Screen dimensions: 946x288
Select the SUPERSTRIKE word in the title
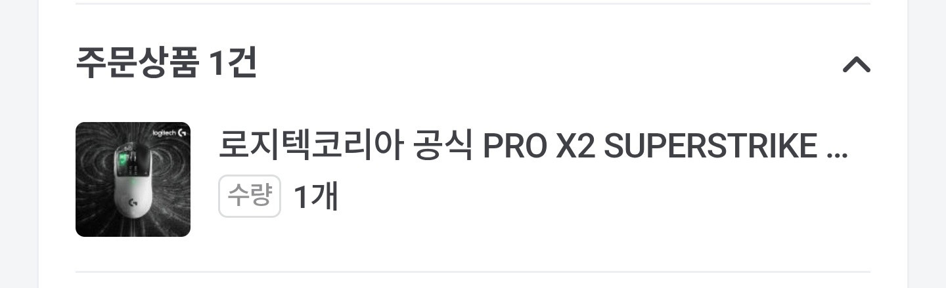(x=710, y=148)
